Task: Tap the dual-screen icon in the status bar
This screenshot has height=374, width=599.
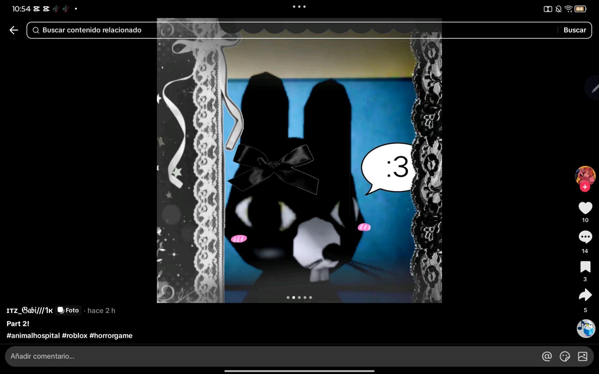Action: [548, 9]
